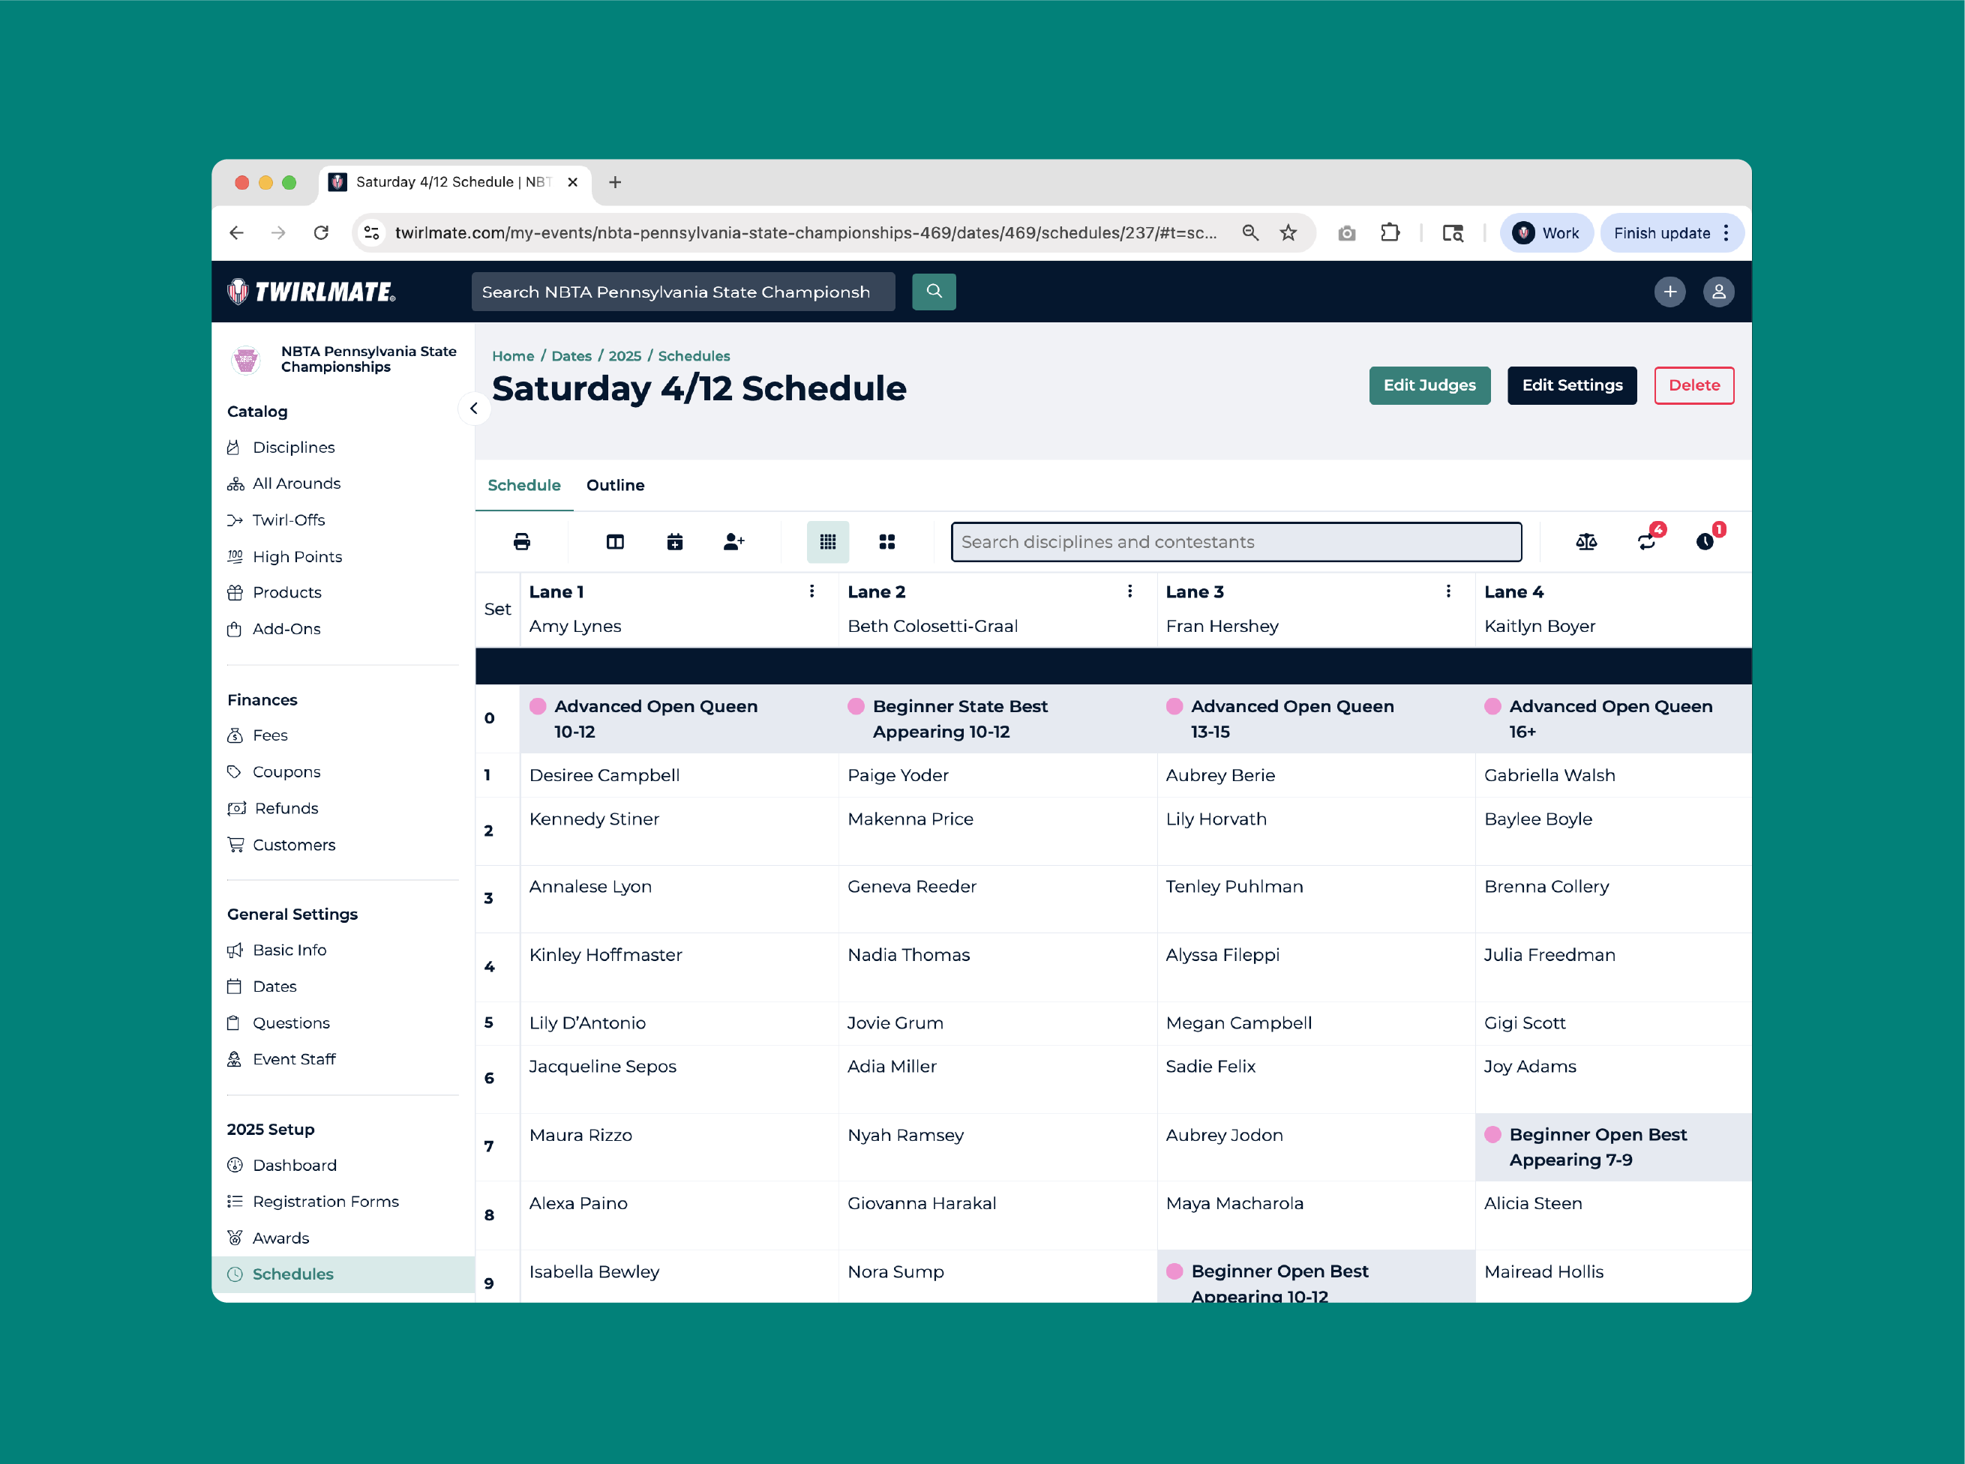Toggle the grid view layout button
This screenshot has height=1464, width=1965.
tap(826, 541)
